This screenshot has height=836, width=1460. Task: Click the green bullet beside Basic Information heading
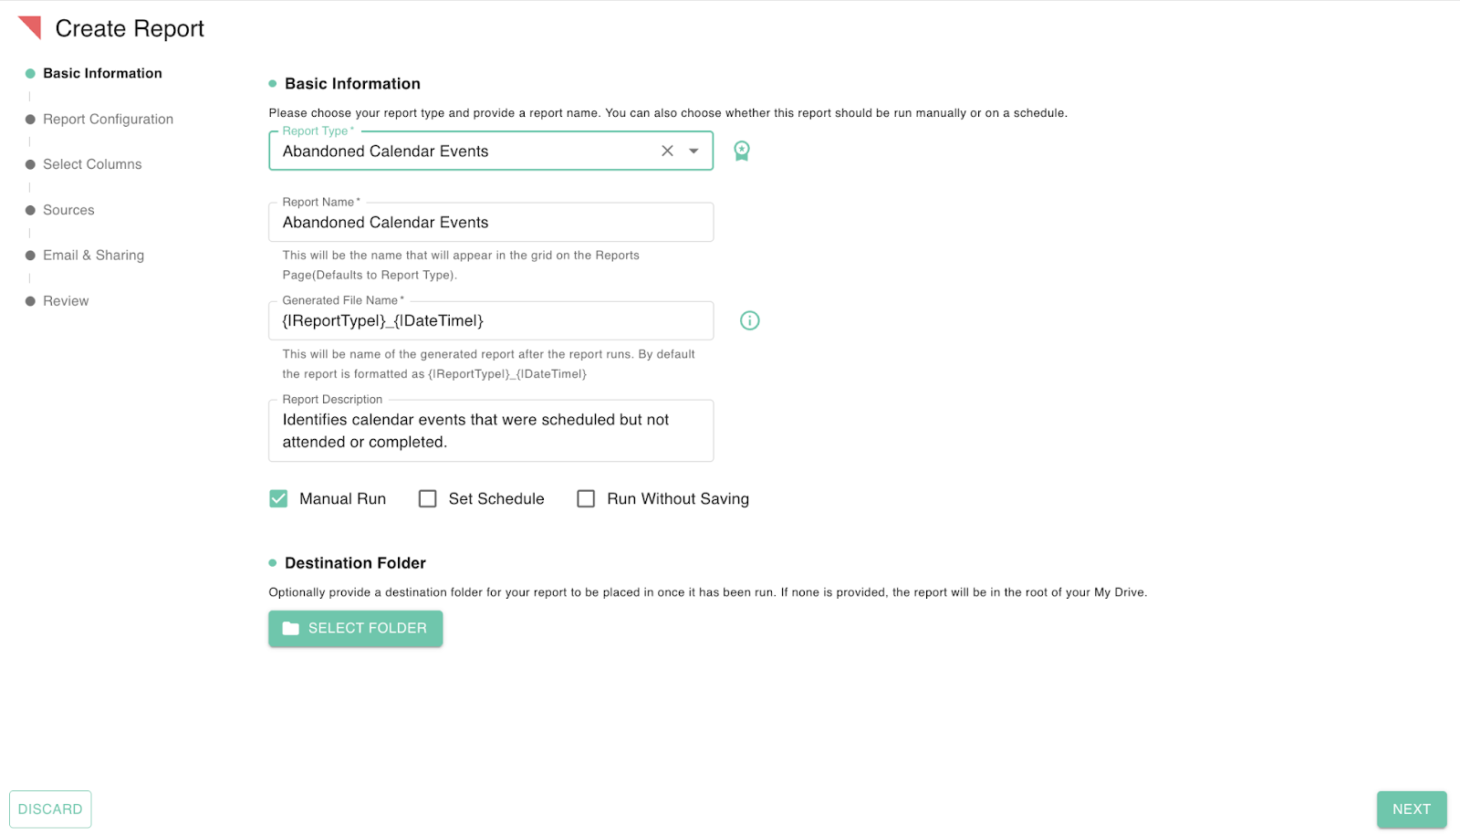pos(271,83)
